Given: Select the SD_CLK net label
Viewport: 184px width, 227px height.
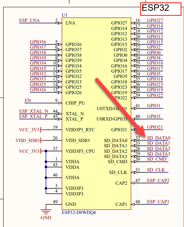Looking at the screenshot, I should point(156,170).
